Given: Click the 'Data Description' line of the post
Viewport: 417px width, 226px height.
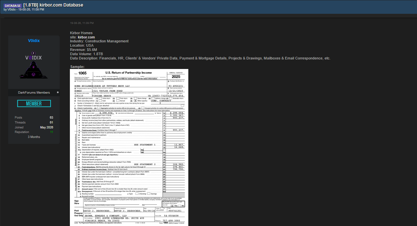Looking at the screenshot, I should pos(200,58).
